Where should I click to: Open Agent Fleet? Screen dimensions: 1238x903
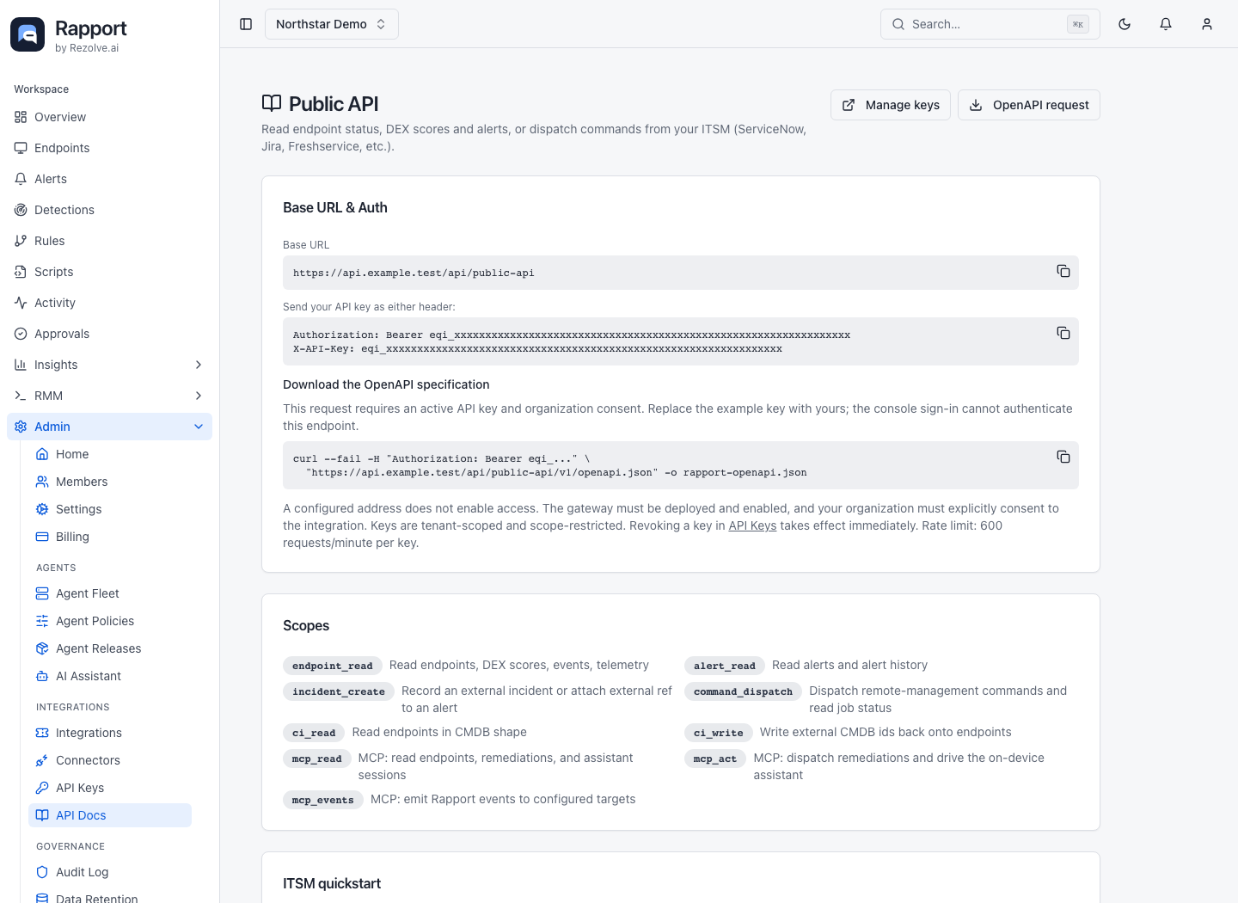110,593
